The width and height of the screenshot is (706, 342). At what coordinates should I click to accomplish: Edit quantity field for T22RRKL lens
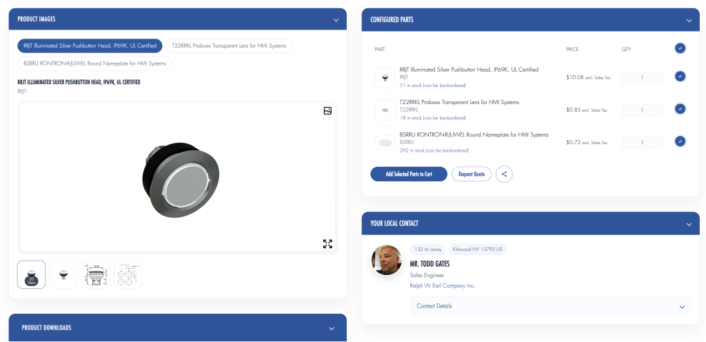click(x=642, y=110)
